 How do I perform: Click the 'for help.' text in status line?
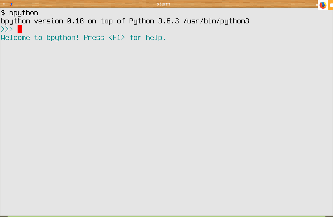click(x=148, y=38)
